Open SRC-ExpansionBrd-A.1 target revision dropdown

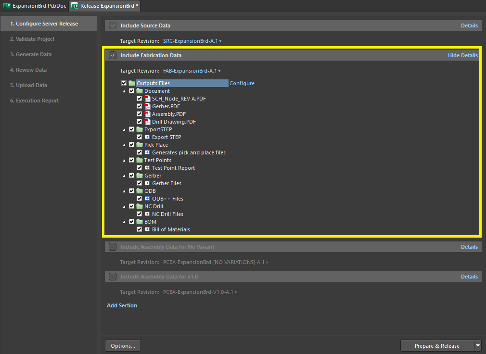pyautogui.click(x=192, y=41)
